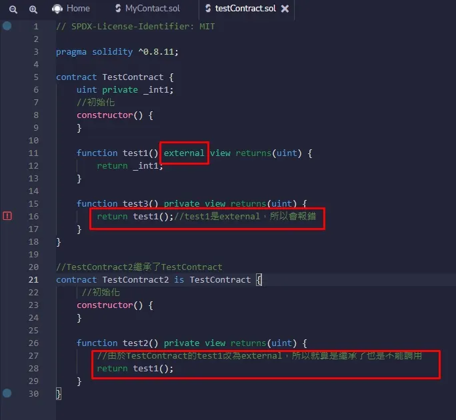The image size is (456, 420).
Task: Click the Remix logo on Home tab
Action: click(x=57, y=9)
